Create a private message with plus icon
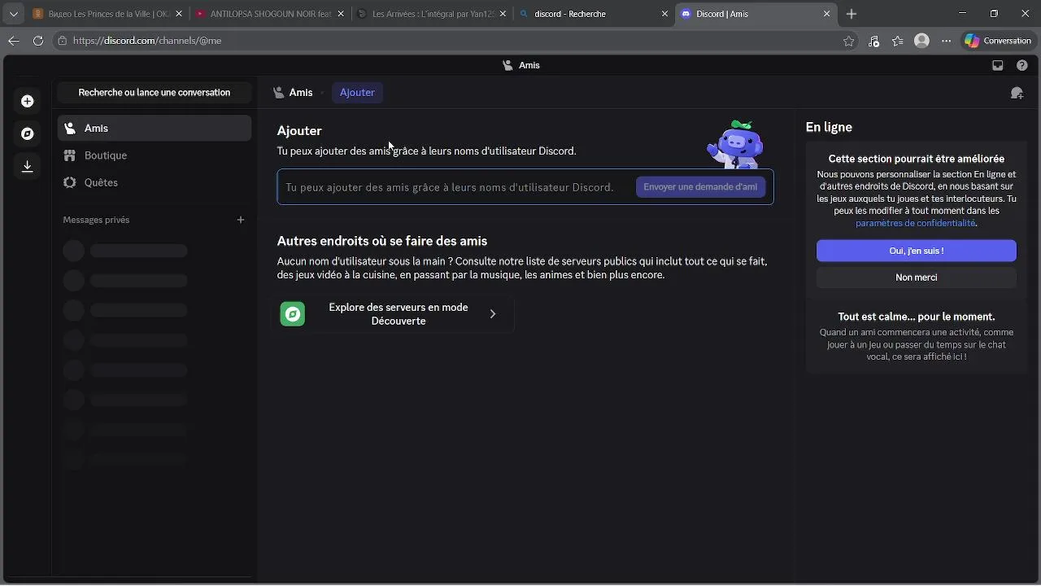 coord(241,220)
